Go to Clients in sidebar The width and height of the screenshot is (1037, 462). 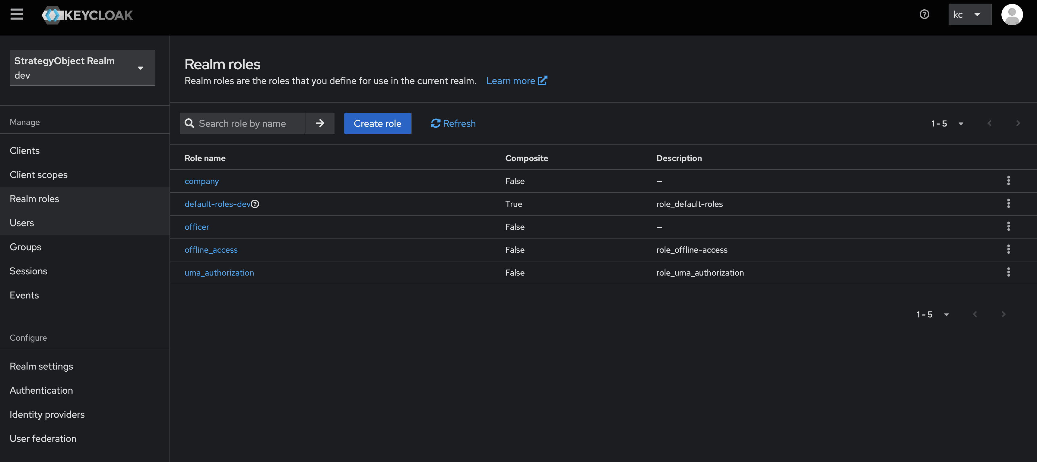coord(24,150)
